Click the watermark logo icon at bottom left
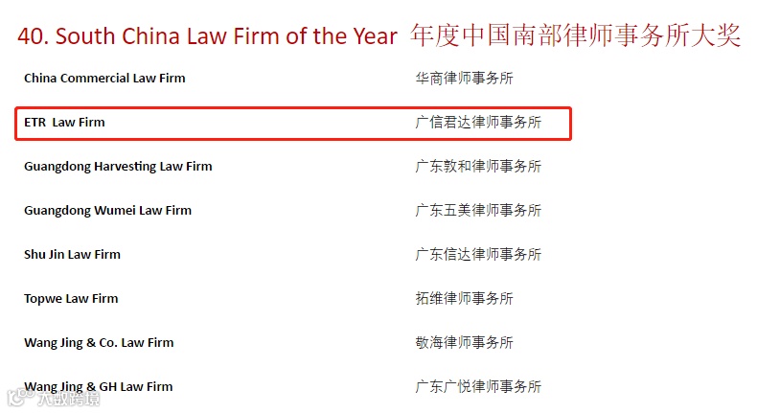The width and height of the screenshot is (757, 413). click(x=21, y=397)
